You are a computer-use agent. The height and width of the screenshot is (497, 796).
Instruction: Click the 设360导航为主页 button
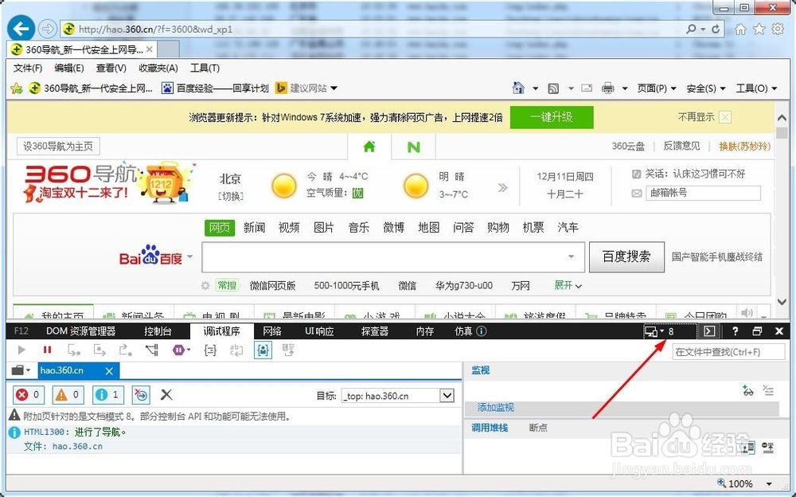[x=58, y=147]
